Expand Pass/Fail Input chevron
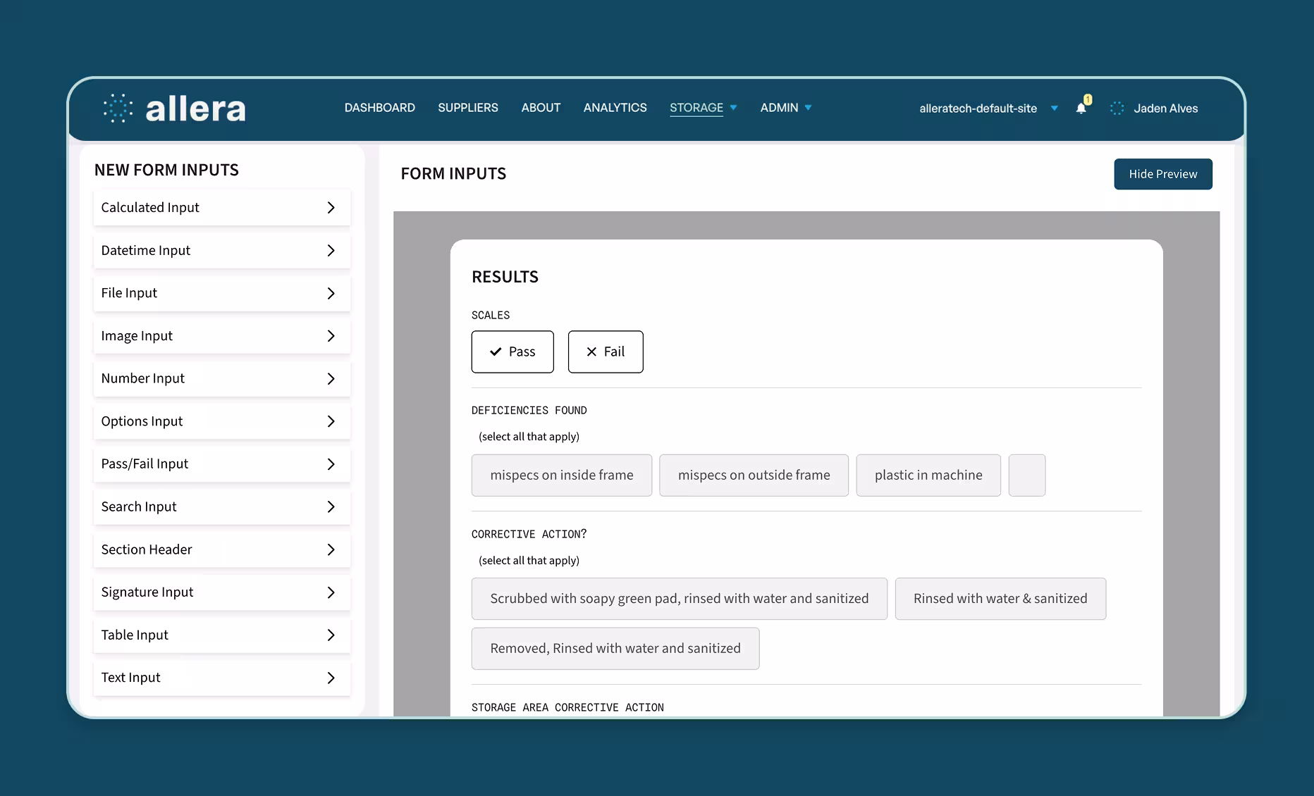Screen dimensions: 1314x796 coord(331,464)
